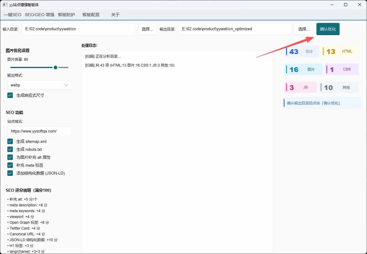The width and height of the screenshot is (367, 254).
Task: Toggle 为图片补充 alt 属性 checkbox
Action: tap(10, 157)
